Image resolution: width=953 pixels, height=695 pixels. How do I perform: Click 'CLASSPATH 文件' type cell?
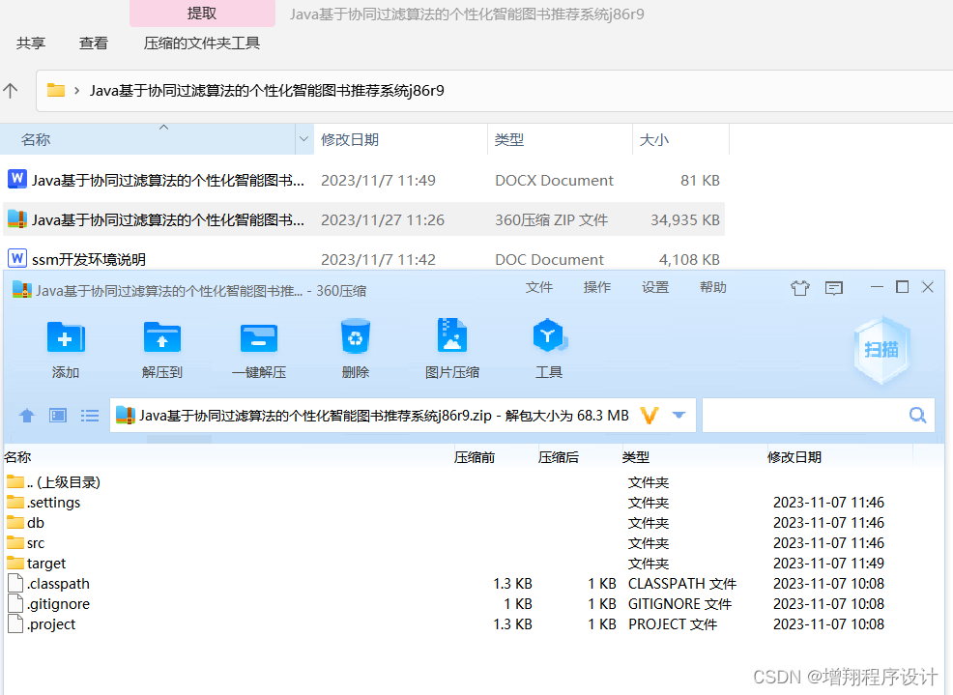(682, 584)
